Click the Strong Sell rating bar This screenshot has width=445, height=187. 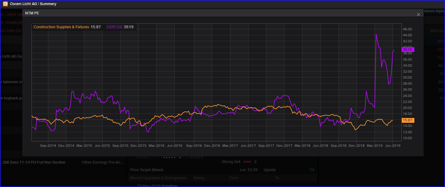coord(247,162)
